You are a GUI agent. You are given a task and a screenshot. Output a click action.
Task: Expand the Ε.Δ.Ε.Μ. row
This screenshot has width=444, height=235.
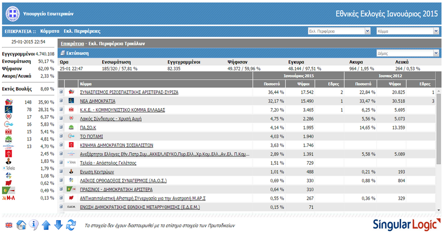(61, 206)
